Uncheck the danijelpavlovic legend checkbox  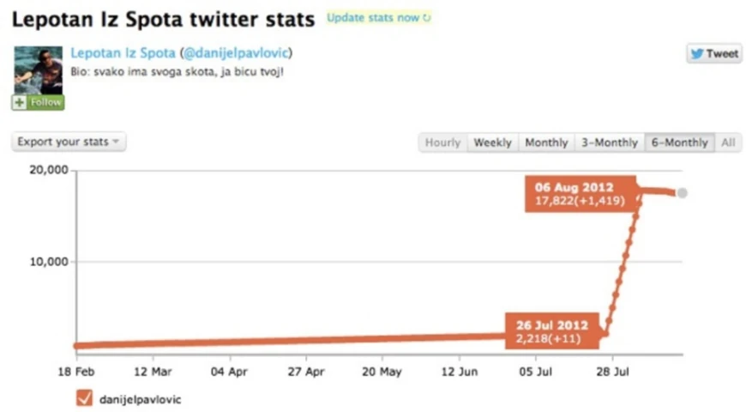point(84,398)
